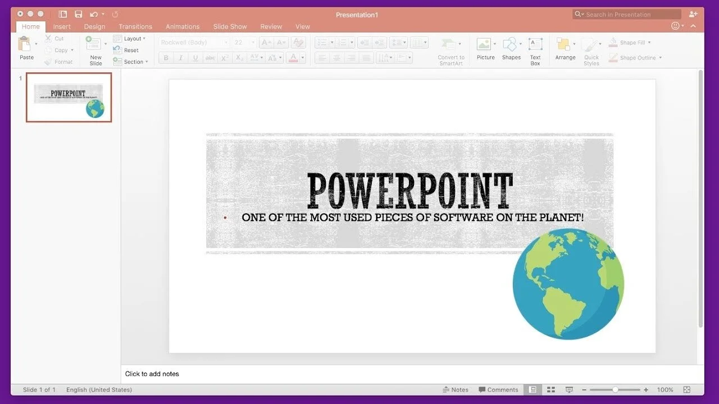Toggle strikethrough formatting

[210, 58]
